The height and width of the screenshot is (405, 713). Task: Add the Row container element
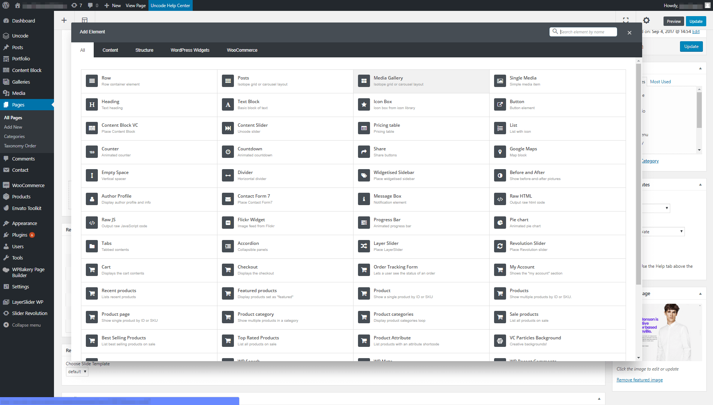(149, 81)
